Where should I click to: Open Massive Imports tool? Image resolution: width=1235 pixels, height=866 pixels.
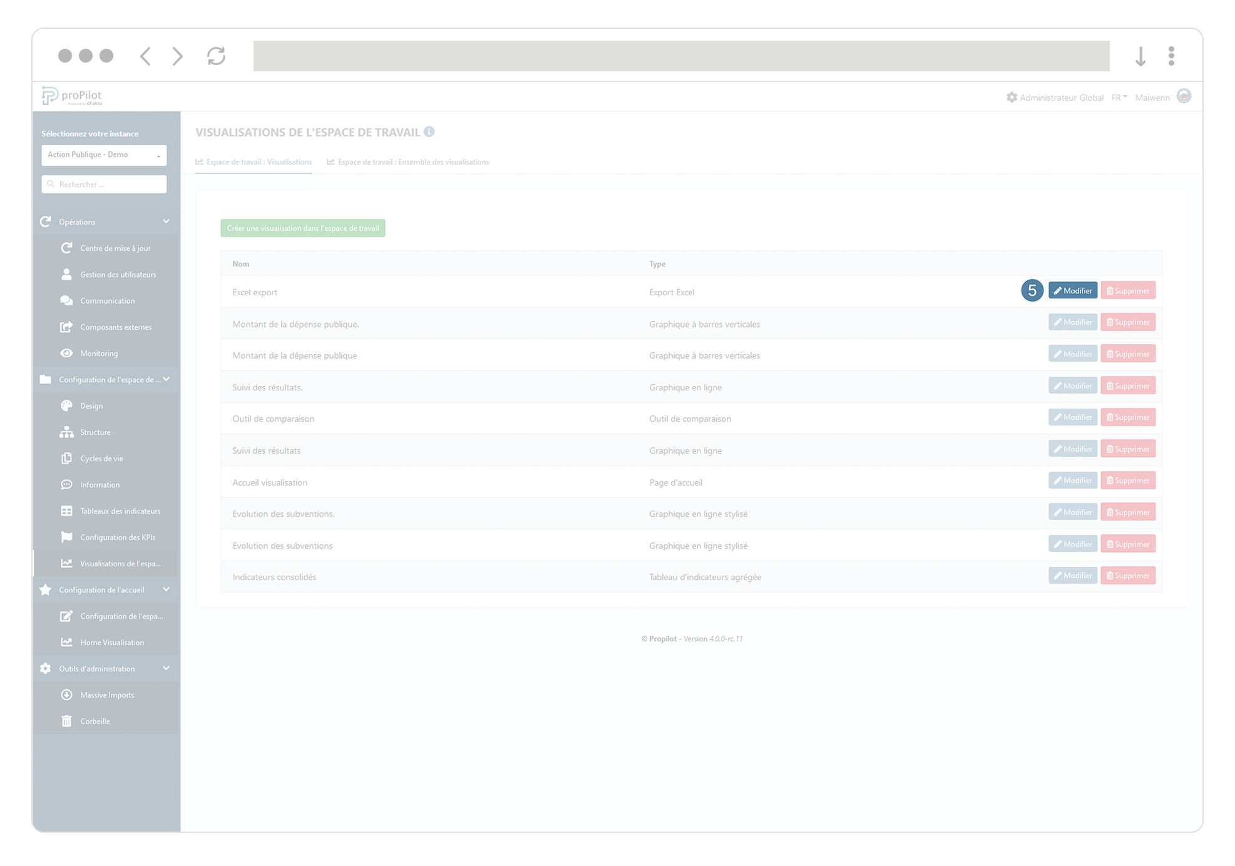(x=106, y=695)
